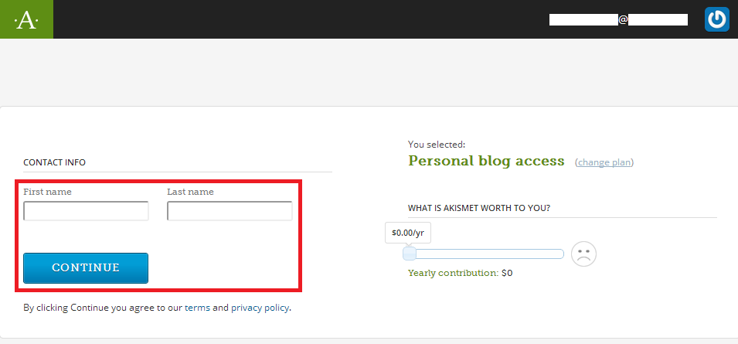Click the Personal blog access plan title
The image size is (738, 344).
coord(486,161)
